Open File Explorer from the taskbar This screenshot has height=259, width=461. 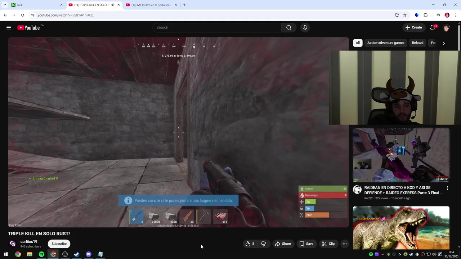tap(30, 254)
